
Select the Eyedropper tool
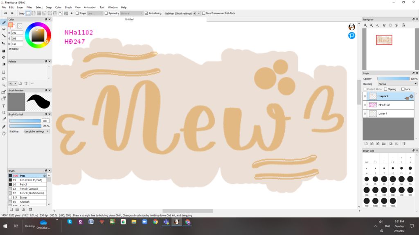[4, 126]
